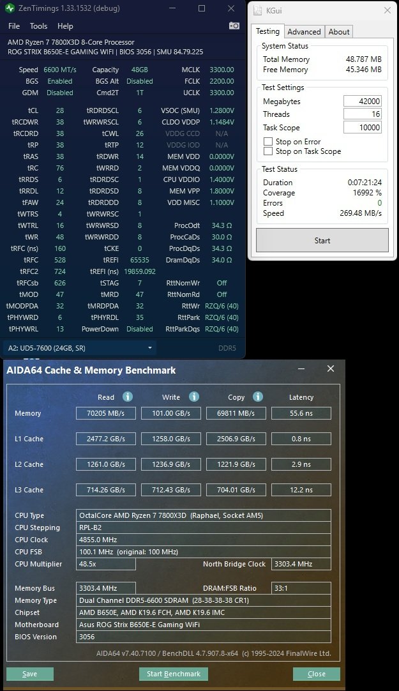
Task: Click the Chipset field AMD B650E text
Action: point(204,612)
